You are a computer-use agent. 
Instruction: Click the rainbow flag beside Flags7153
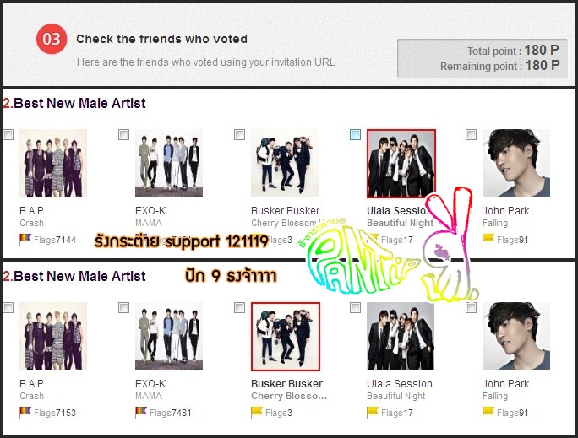pyautogui.click(x=25, y=412)
